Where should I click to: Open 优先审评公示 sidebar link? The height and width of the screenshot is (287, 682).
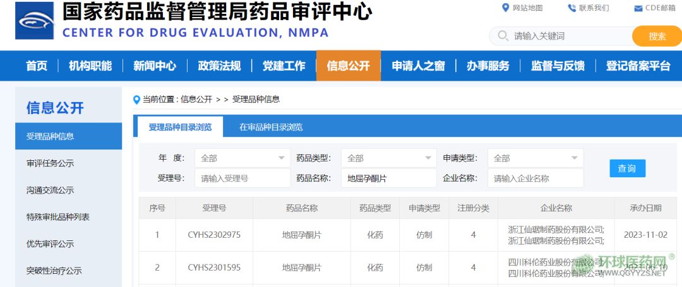pyautogui.click(x=51, y=244)
